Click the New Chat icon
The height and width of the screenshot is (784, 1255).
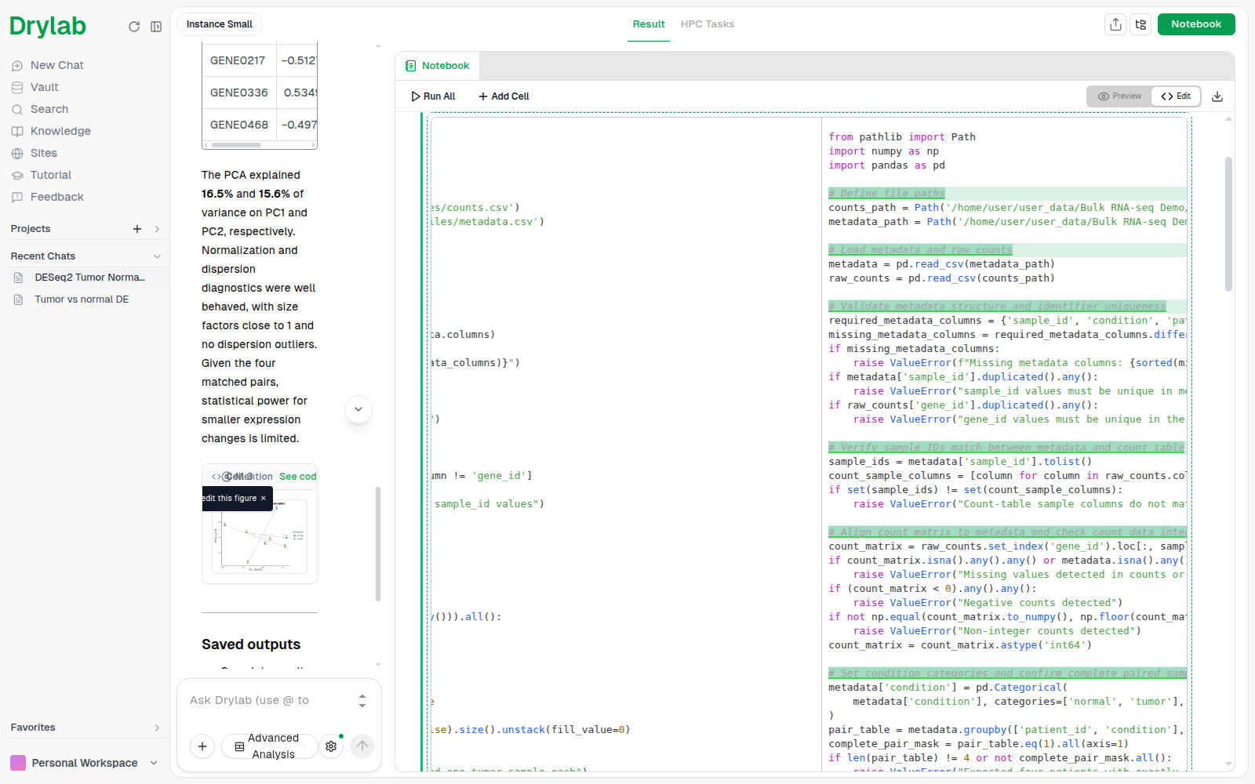tap(17, 66)
